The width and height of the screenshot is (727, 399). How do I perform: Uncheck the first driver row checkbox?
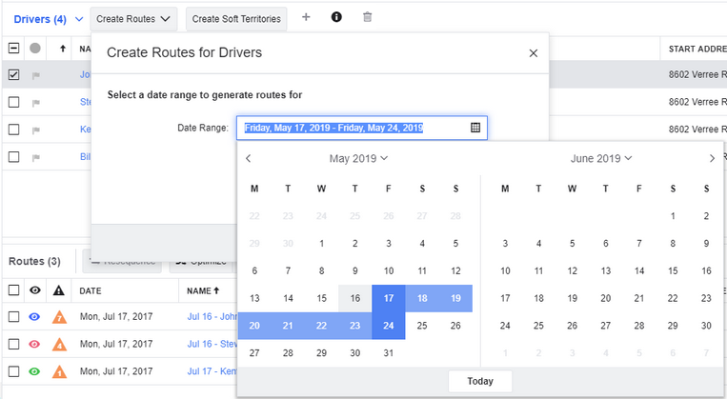[x=14, y=74]
